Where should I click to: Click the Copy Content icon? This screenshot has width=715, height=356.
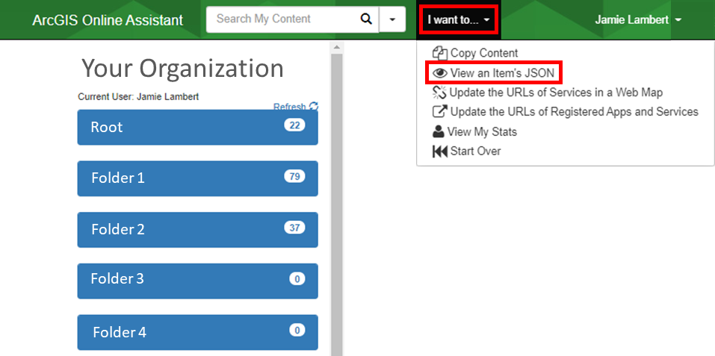coord(439,53)
